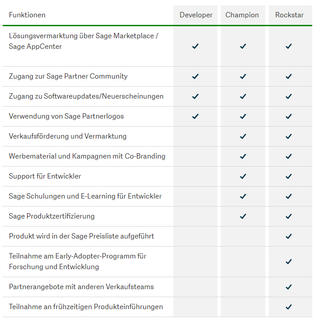Click Champion checkmark for Verkaufsförderung und Vermarktung

coord(243,136)
